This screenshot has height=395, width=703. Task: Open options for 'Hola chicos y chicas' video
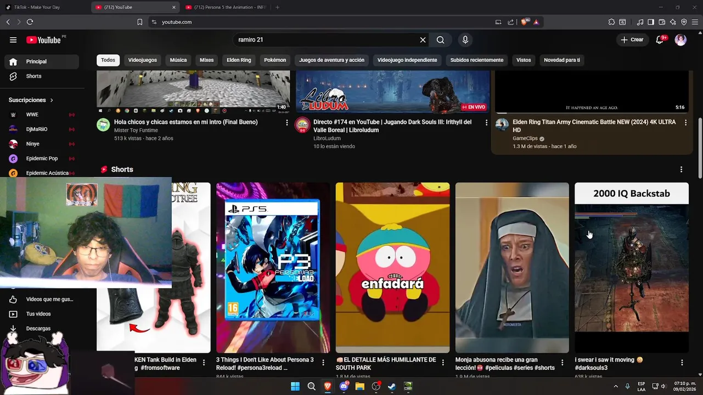tap(286, 123)
